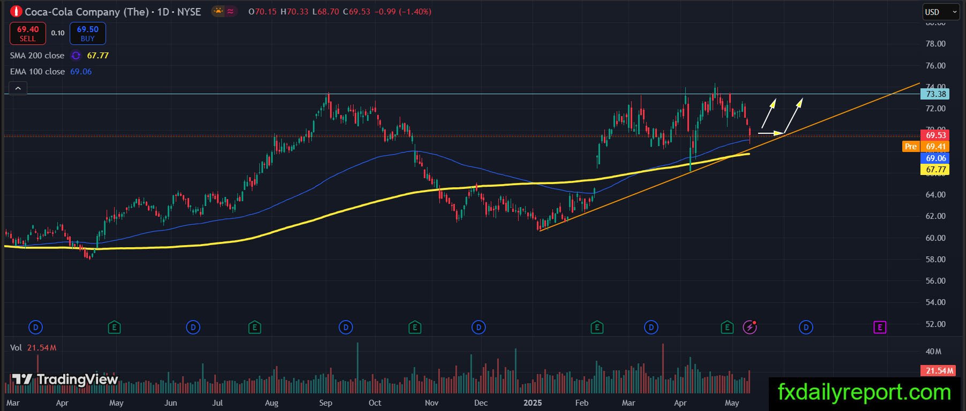966x411 pixels.
Task: Click the orange Pre 69.41 price label
Action: (x=926, y=147)
